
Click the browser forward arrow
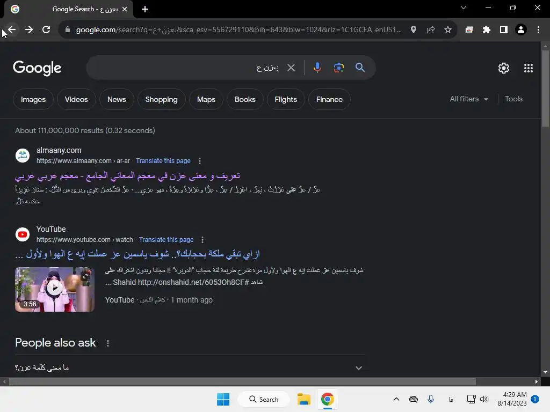click(29, 30)
